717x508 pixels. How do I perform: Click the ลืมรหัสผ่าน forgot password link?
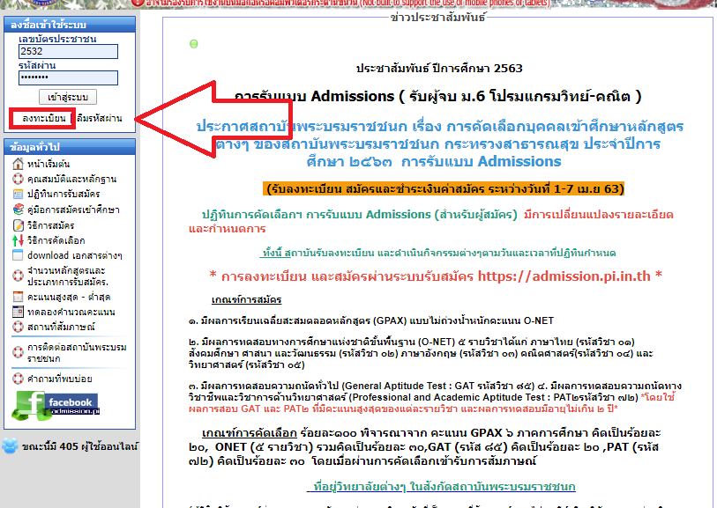(100, 118)
